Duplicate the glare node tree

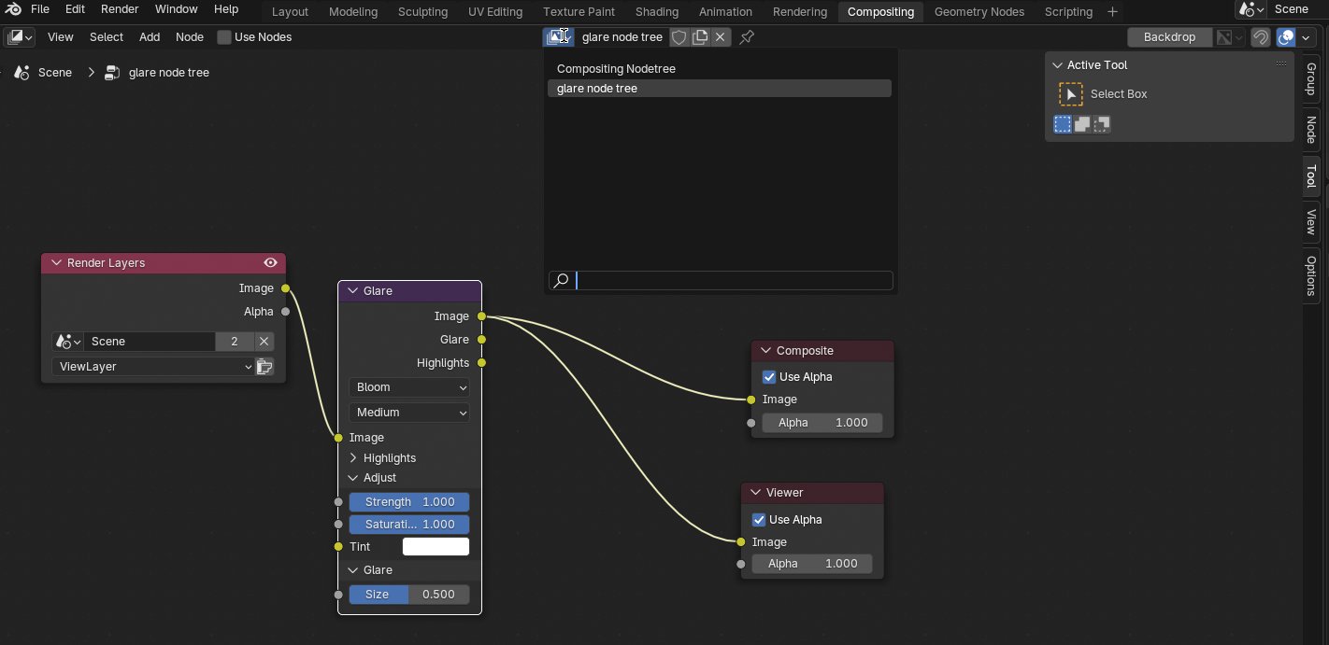(700, 37)
